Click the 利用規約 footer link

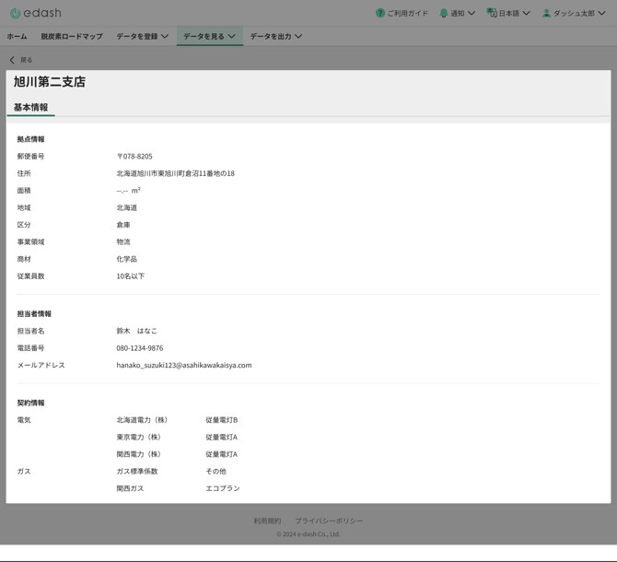point(267,521)
